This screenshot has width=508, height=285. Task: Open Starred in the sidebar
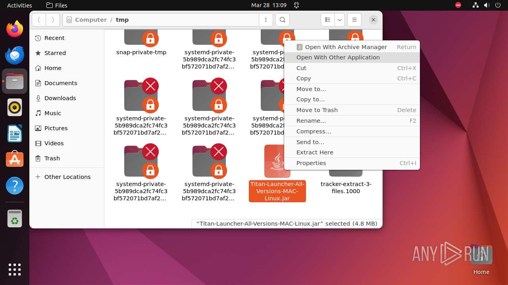pyautogui.click(x=67, y=53)
